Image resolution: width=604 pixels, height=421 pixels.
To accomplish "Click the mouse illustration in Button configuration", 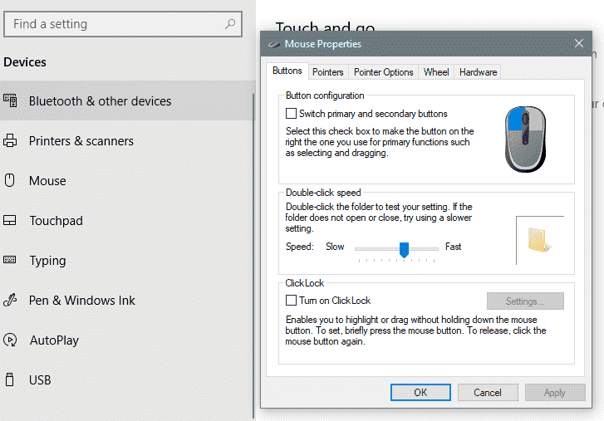I will 525,139.
